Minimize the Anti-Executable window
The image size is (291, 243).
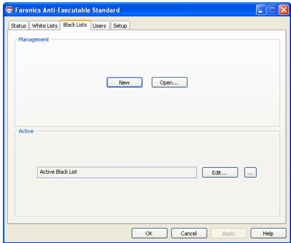point(261,10)
